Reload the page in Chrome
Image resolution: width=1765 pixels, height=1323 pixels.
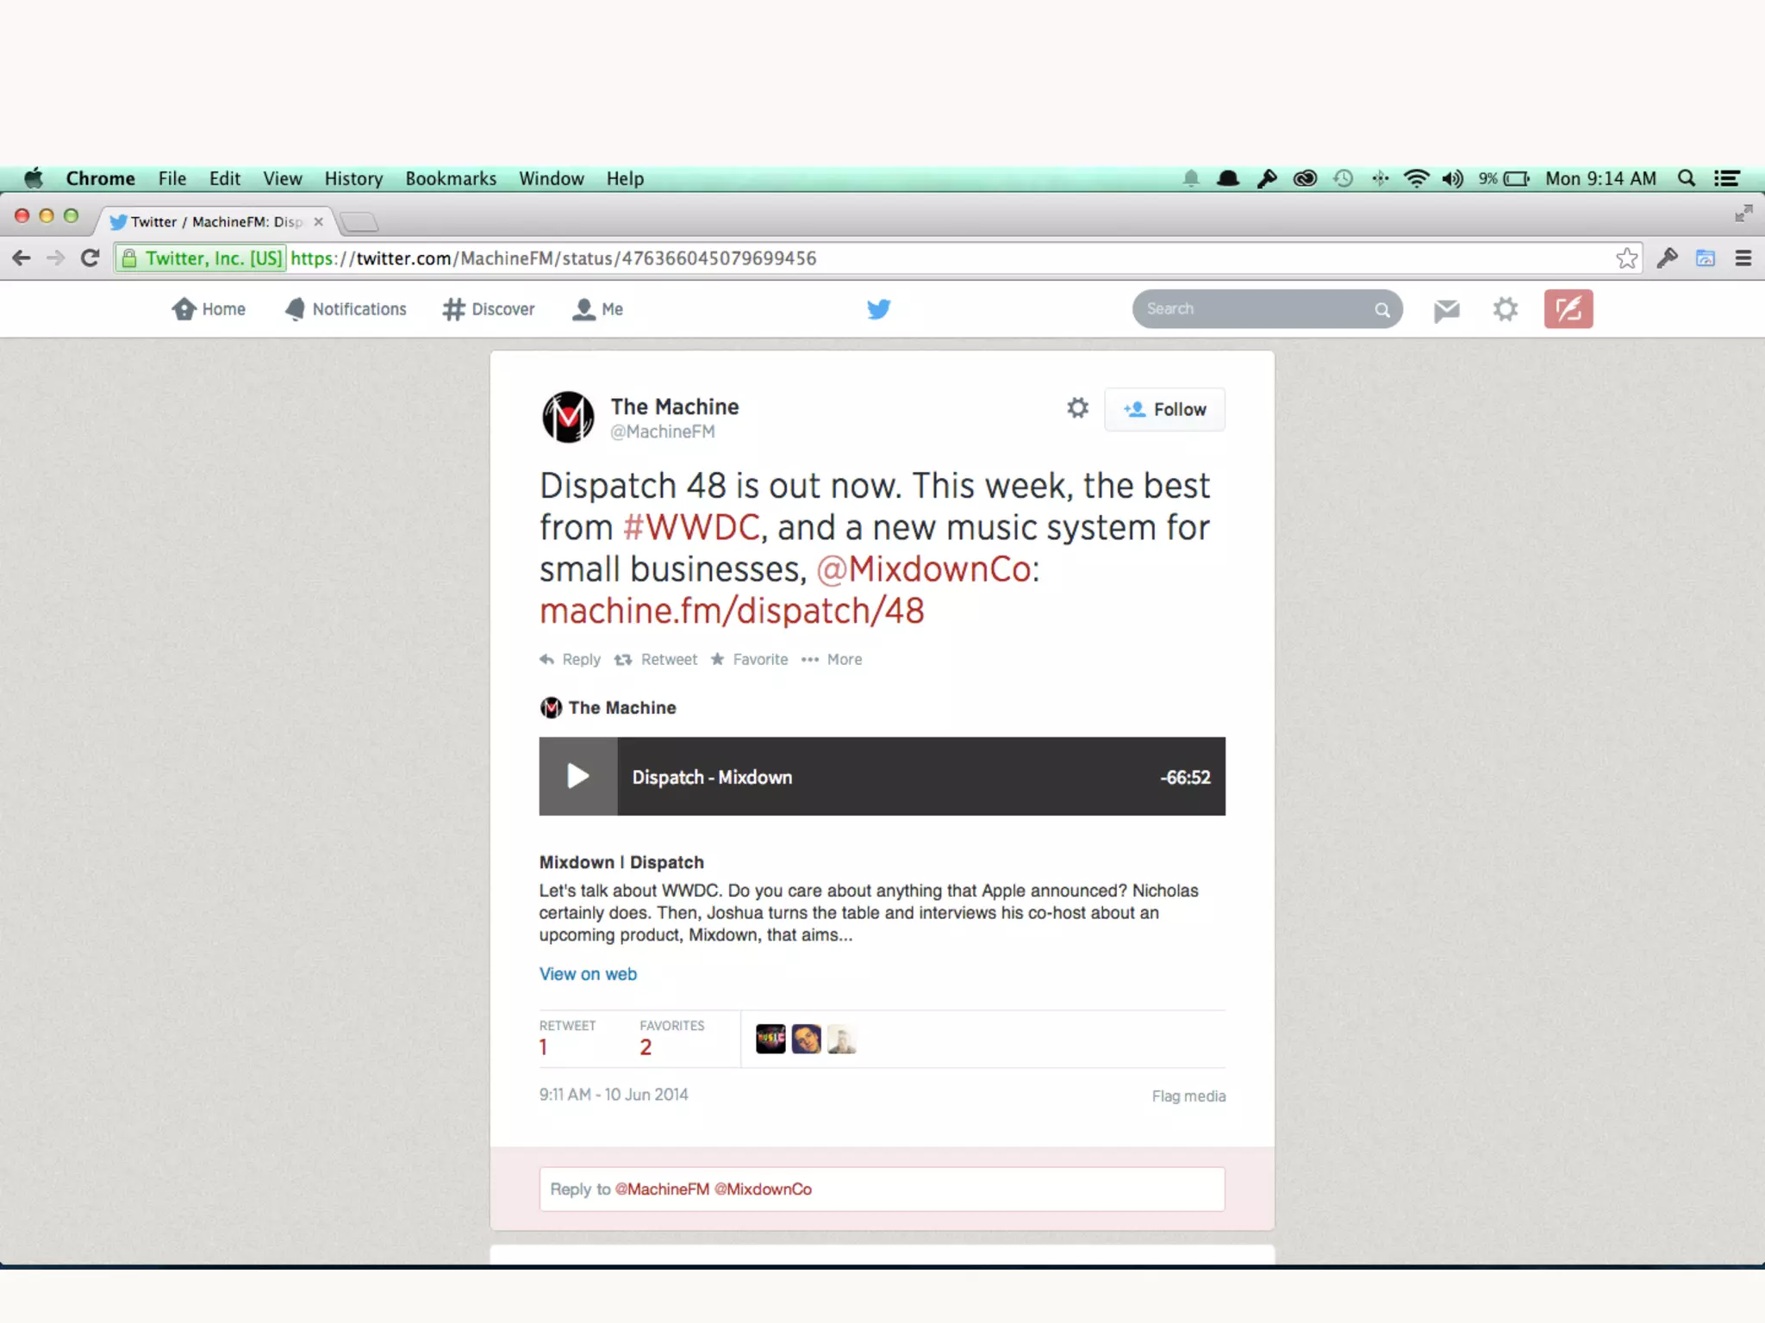point(90,258)
